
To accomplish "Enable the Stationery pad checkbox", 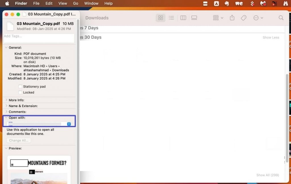I will tap(20, 86).
